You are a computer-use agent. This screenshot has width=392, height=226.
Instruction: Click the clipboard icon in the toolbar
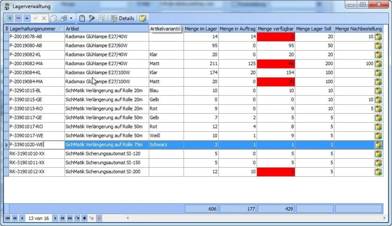(82, 19)
